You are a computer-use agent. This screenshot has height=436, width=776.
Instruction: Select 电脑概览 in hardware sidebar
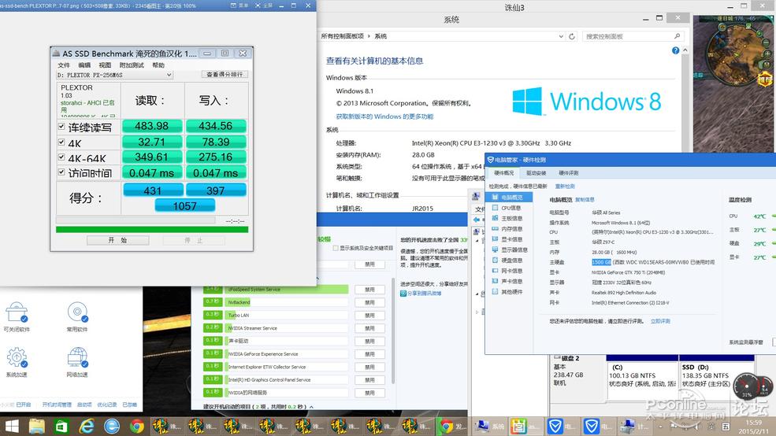pyautogui.click(x=507, y=197)
